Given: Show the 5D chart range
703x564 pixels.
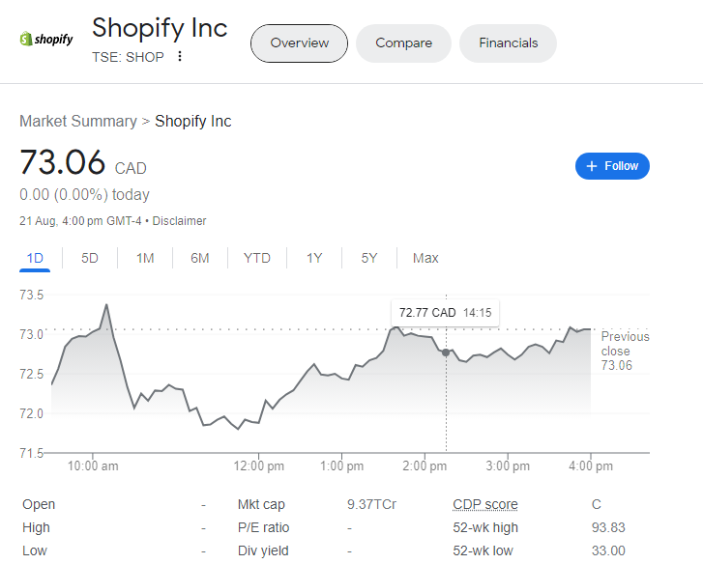Looking at the screenshot, I should point(90,258).
